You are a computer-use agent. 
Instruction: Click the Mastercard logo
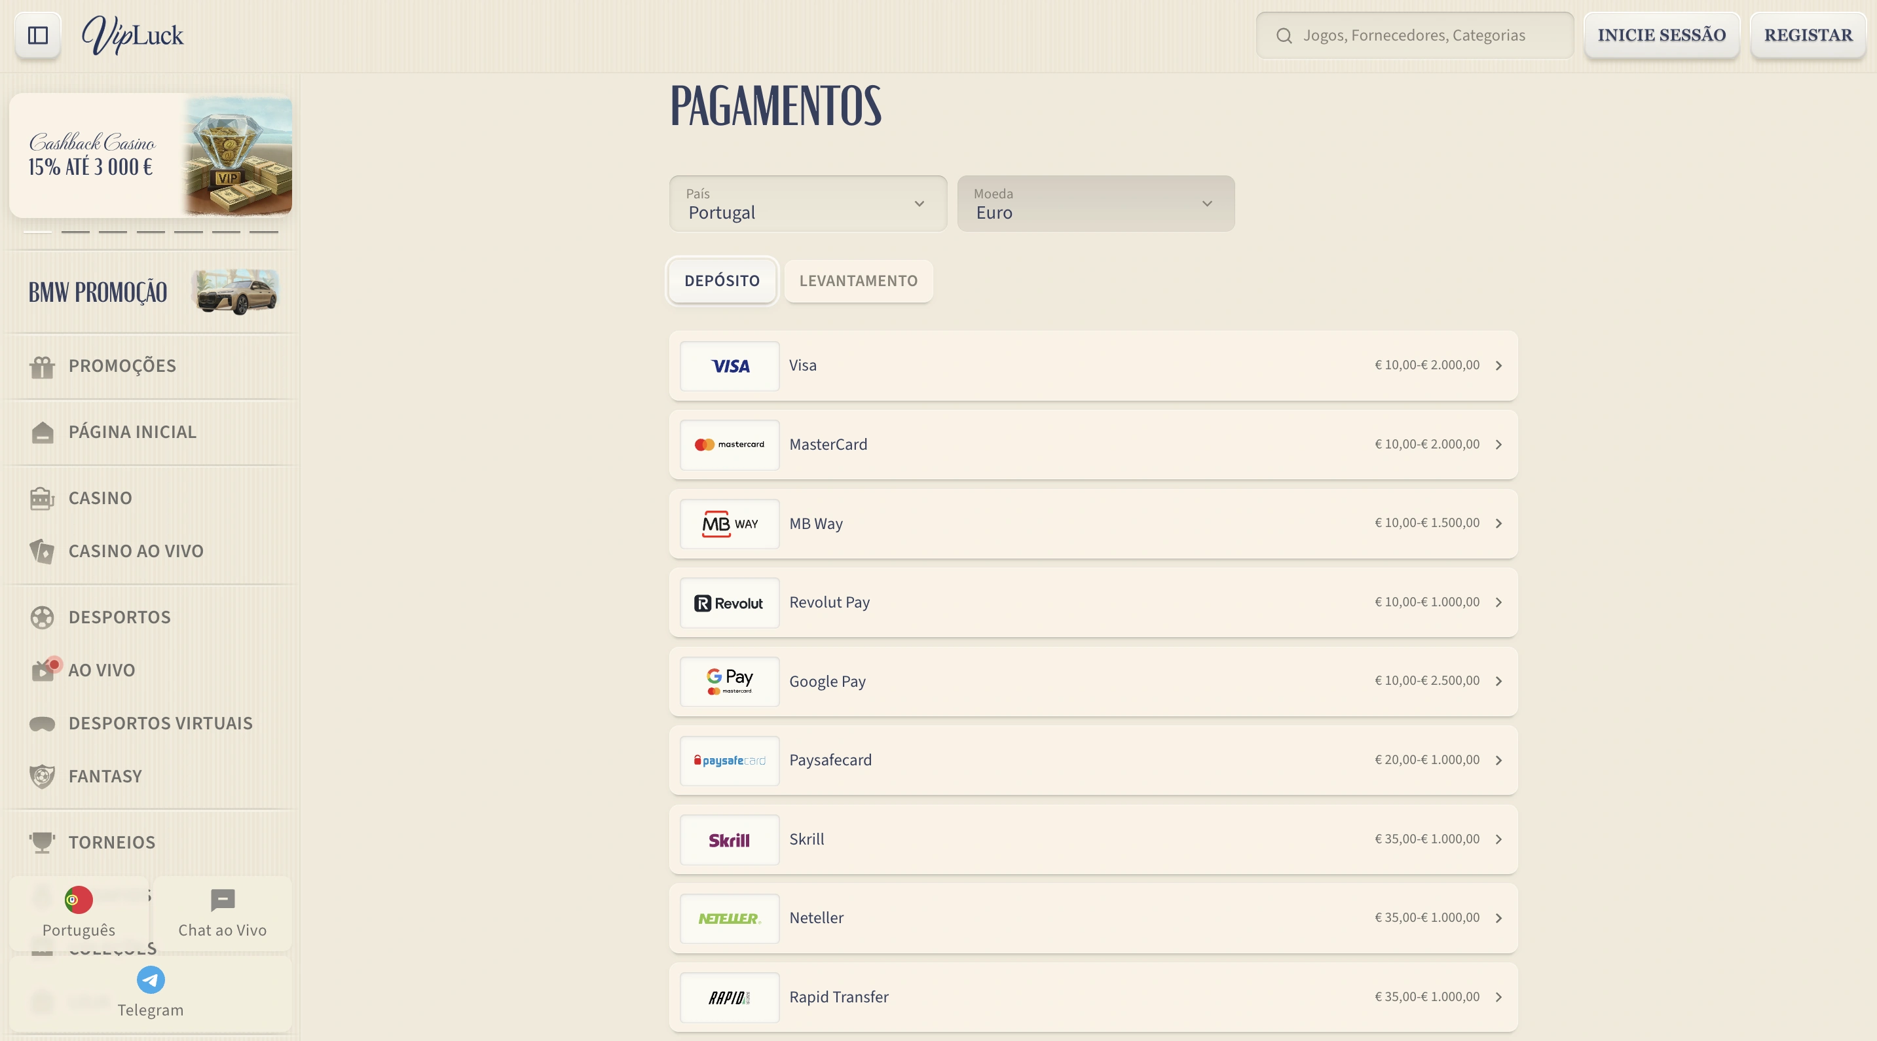(x=730, y=445)
